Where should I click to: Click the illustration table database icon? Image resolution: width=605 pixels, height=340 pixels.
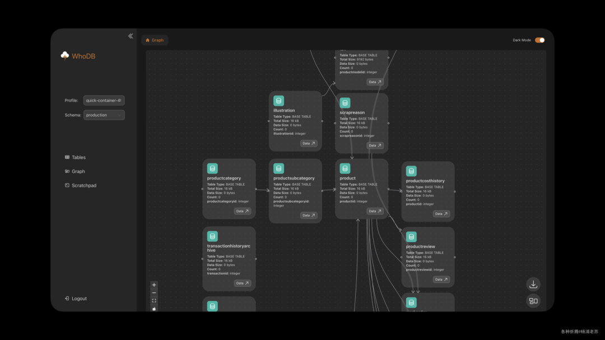coord(278,101)
